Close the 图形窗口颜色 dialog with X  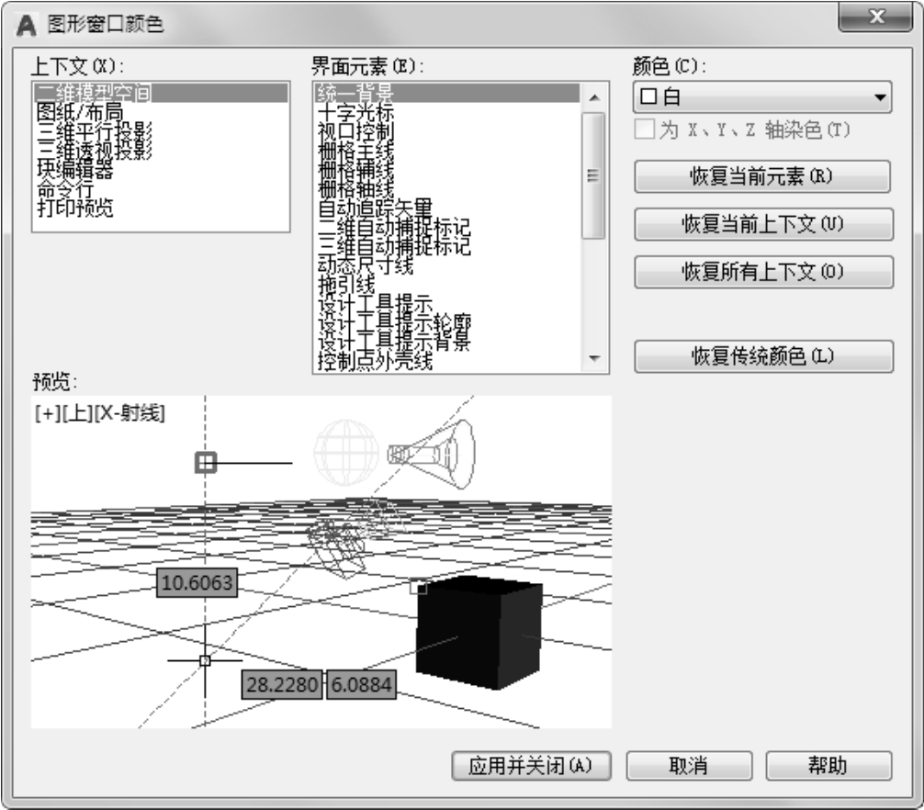879,18
